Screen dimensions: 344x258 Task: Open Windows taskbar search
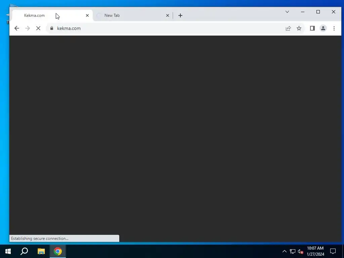[x=24, y=251]
